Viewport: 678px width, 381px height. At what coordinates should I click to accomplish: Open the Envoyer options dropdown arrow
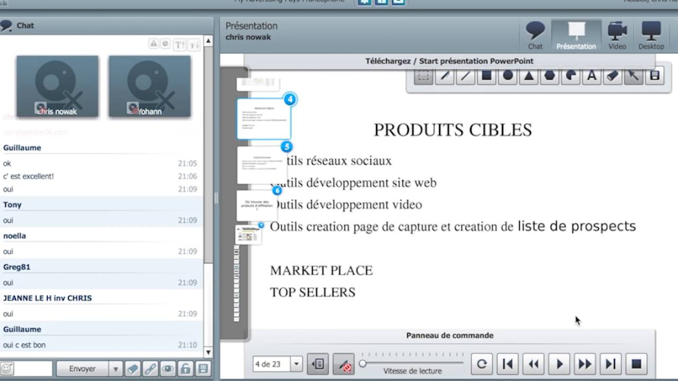pos(116,369)
